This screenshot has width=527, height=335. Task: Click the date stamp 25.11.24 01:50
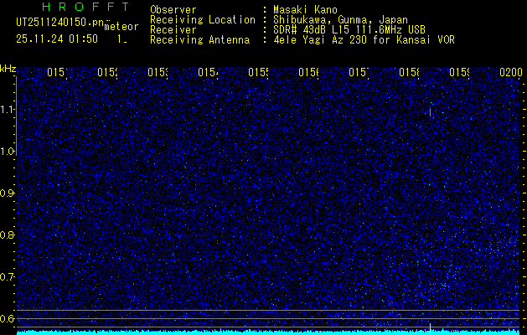[x=57, y=39]
